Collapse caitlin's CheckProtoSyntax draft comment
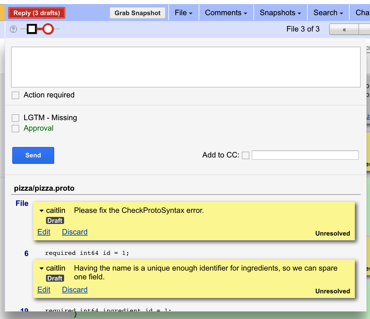370x319 pixels. (42, 211)
